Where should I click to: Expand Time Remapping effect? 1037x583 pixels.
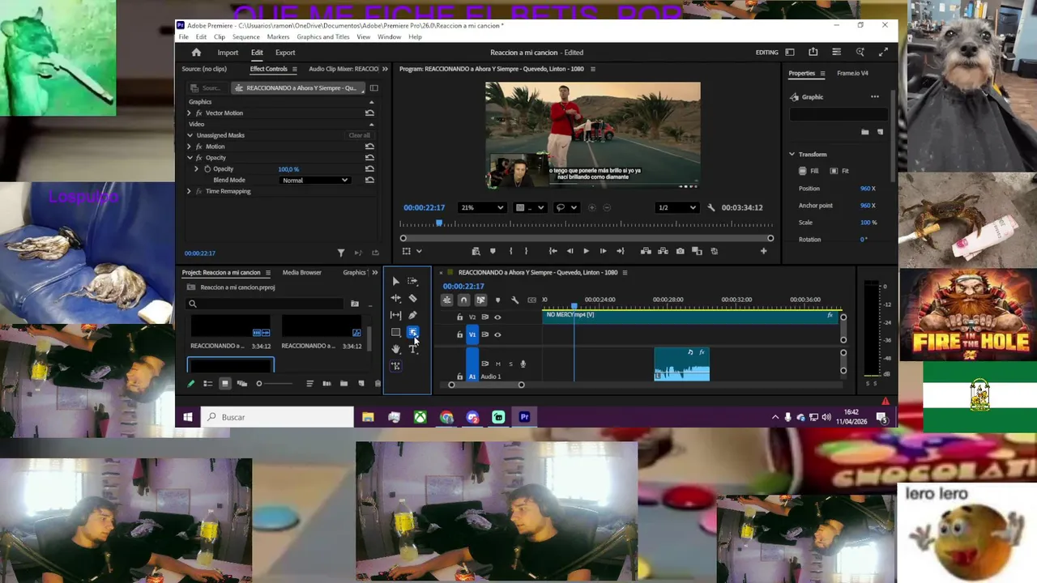point(190,191)
